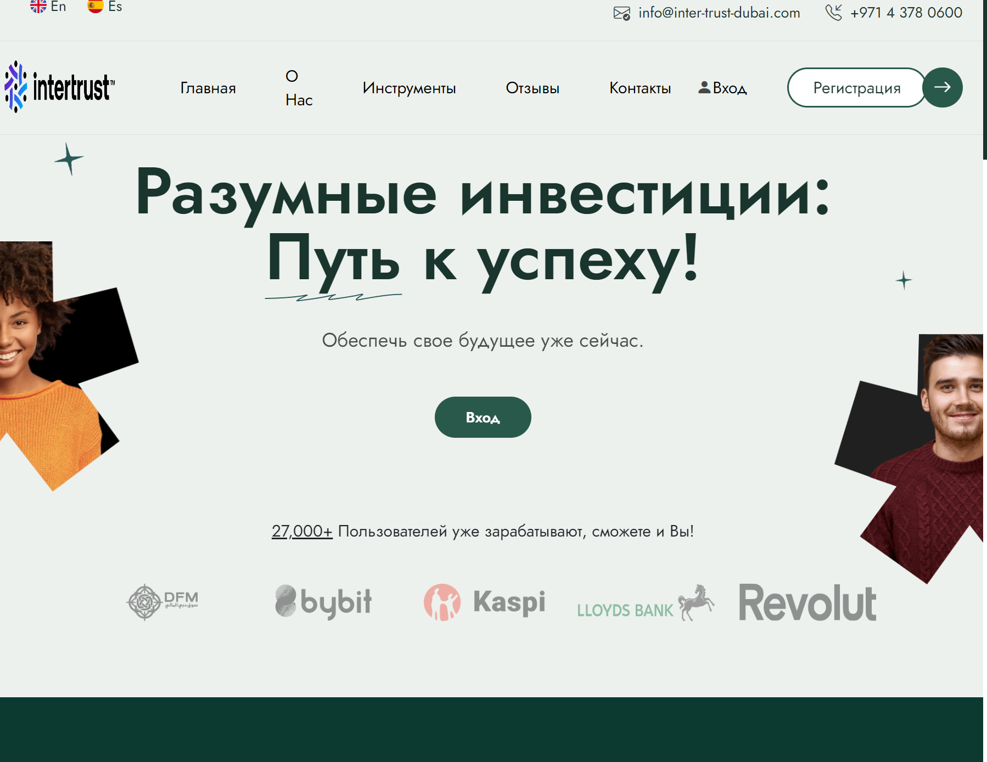Click the user profile icon beside Вход

(704, 87)
